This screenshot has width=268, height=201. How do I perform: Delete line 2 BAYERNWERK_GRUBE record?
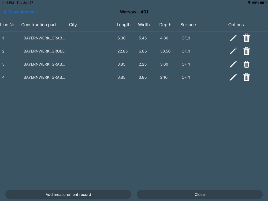[x=247, y=51]
